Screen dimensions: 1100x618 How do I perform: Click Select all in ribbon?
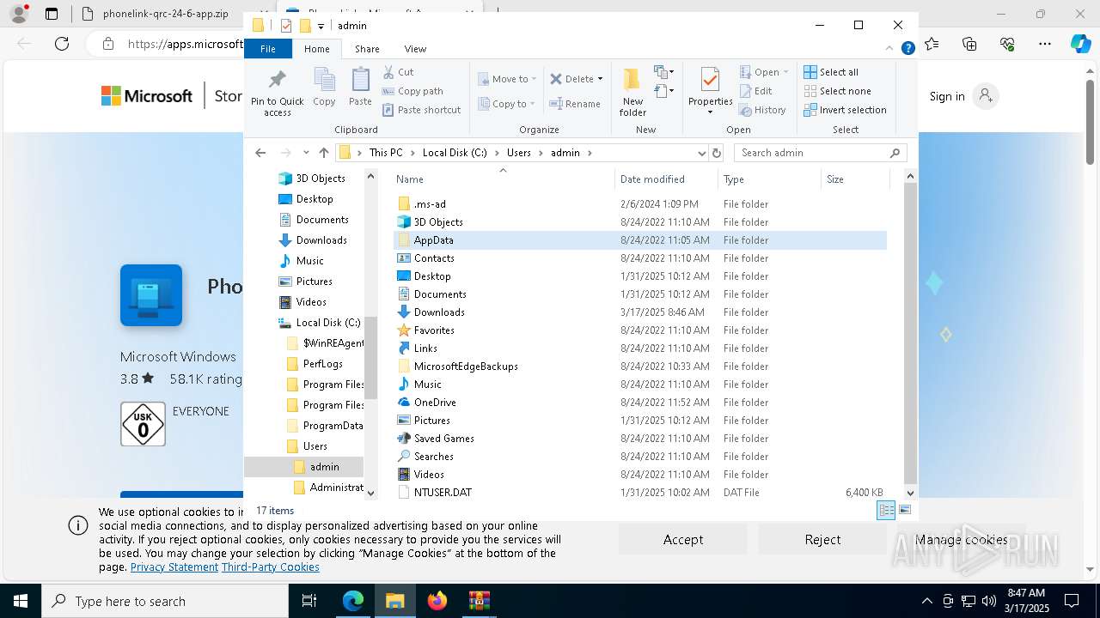tap(831, 72)
